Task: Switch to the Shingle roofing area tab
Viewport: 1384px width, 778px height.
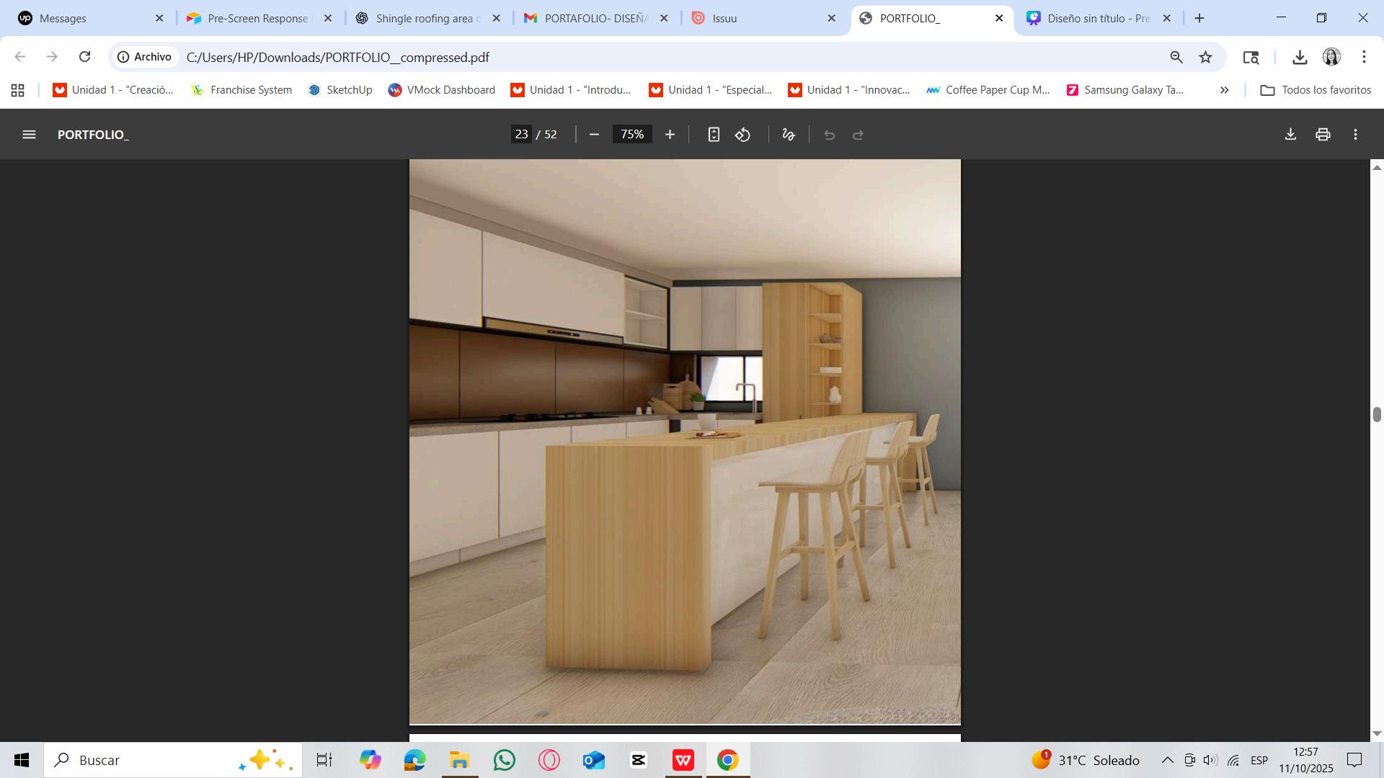Action: click(425, 18)
